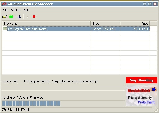Close the AbsoluteShield File Shredder window
Viewport: 159px width, 113px height.
[155, 4]
